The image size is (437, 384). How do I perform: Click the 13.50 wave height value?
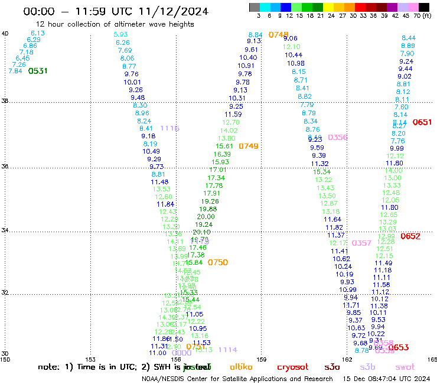point(327,196)
